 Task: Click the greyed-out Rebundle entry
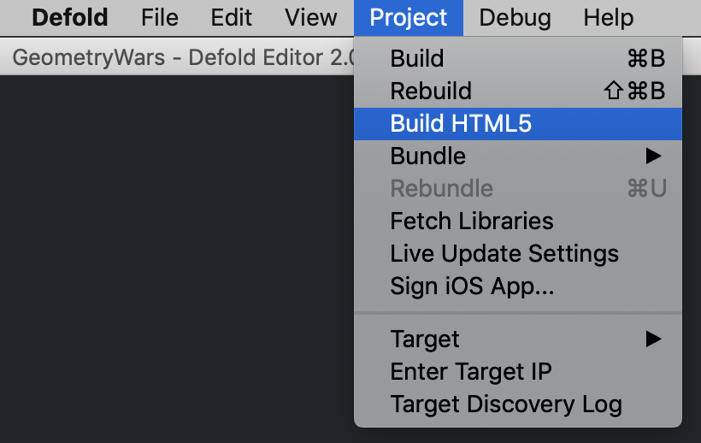click(441, 188)
